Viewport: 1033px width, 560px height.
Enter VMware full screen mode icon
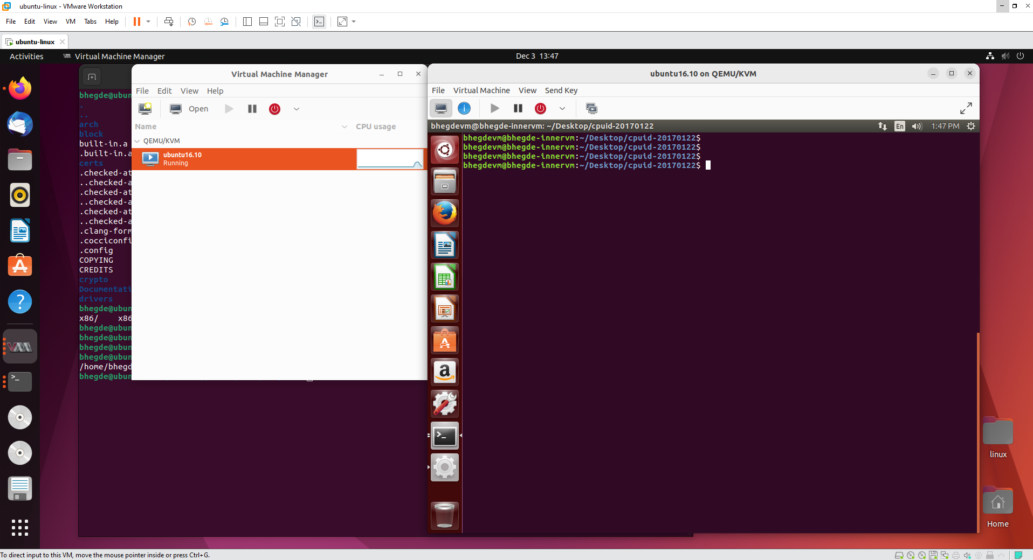pos(280,22)
